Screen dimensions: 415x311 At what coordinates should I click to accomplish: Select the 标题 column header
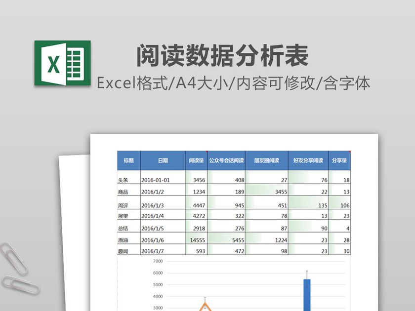128,160
